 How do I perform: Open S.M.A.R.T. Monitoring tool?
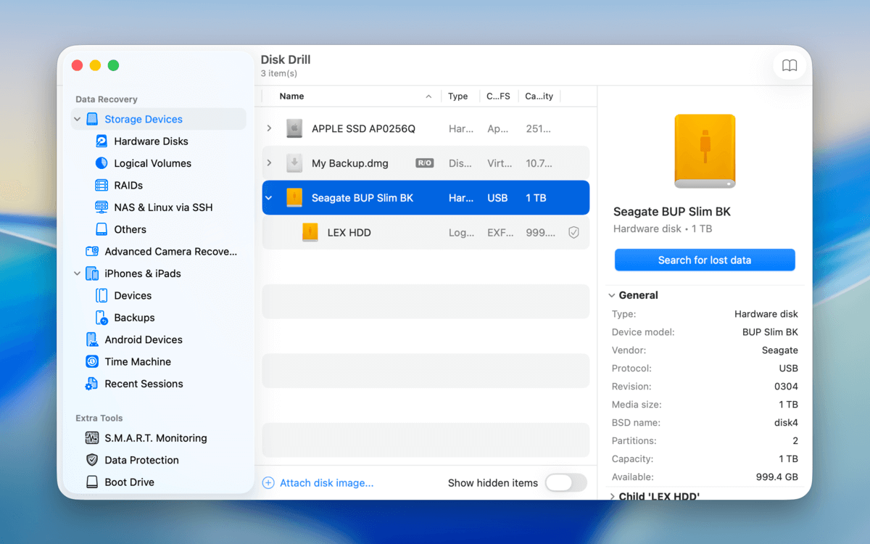(155, 438)
